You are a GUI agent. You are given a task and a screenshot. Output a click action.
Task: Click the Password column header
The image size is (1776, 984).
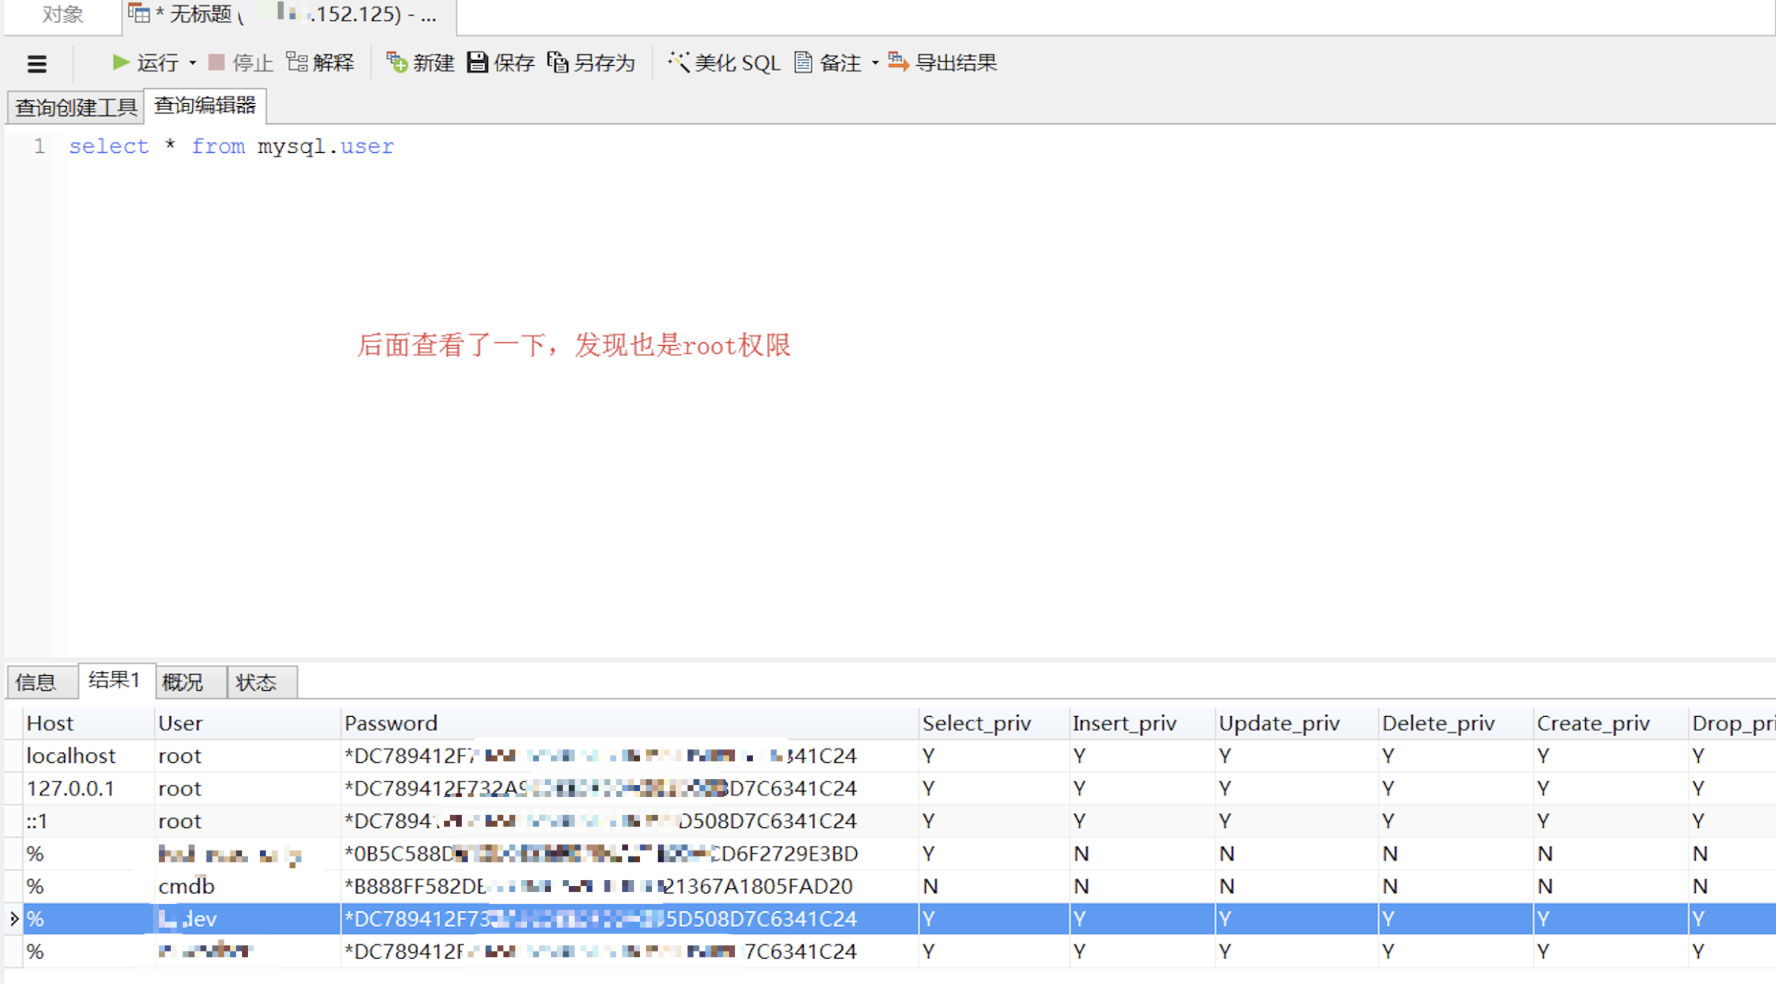pos(630,723)
